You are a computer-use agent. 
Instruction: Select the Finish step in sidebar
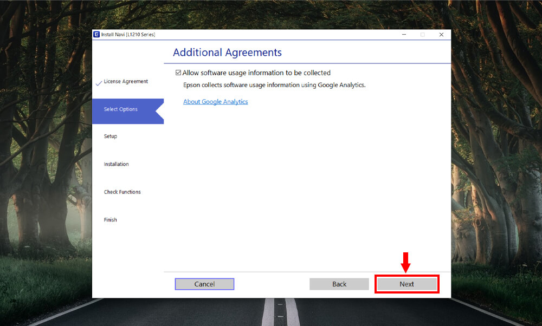(110, 220)
